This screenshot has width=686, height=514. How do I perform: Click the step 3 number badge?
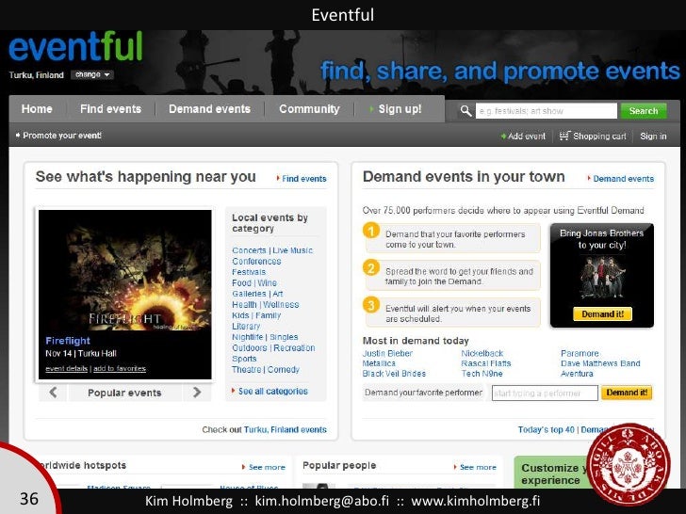coord(371,305)
